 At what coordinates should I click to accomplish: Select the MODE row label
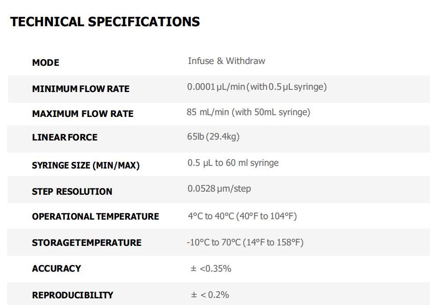45,63
